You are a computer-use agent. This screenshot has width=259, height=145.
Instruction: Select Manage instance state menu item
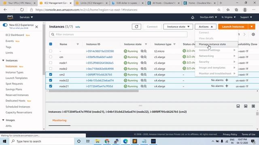(217, 44)
